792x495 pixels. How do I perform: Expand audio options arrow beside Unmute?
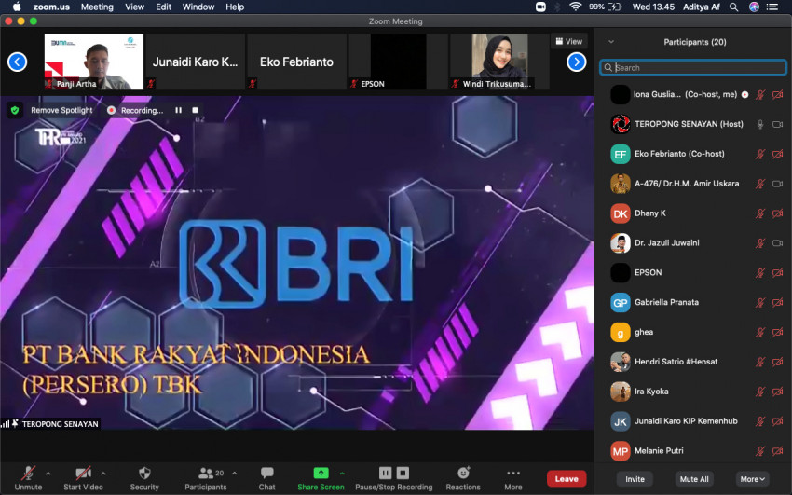(x=48, y=474)
